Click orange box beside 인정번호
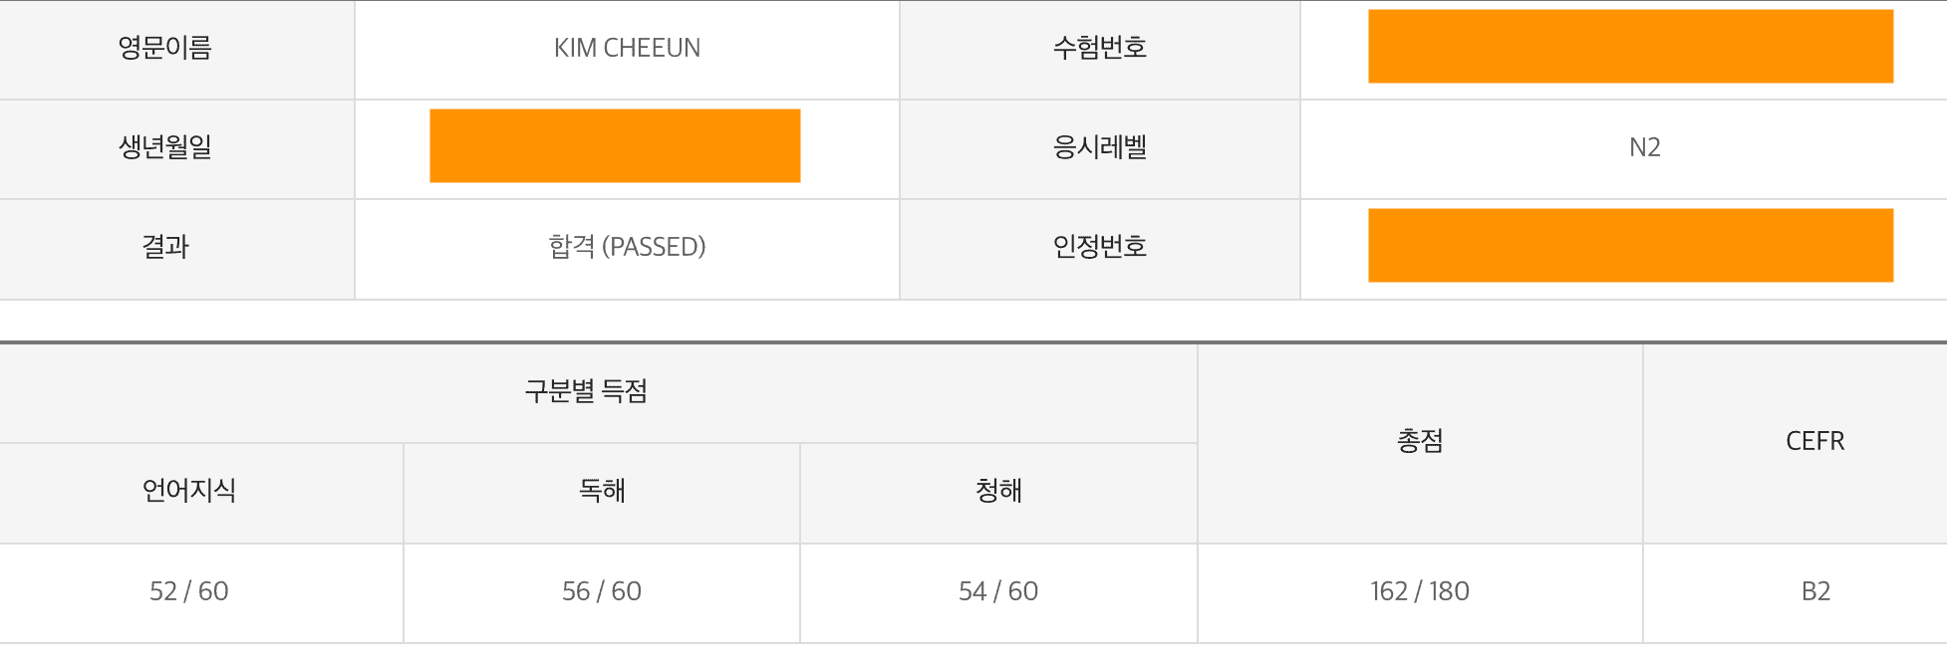Image resolution: width=1947 pixels, height=665 pixels. 1630,246
